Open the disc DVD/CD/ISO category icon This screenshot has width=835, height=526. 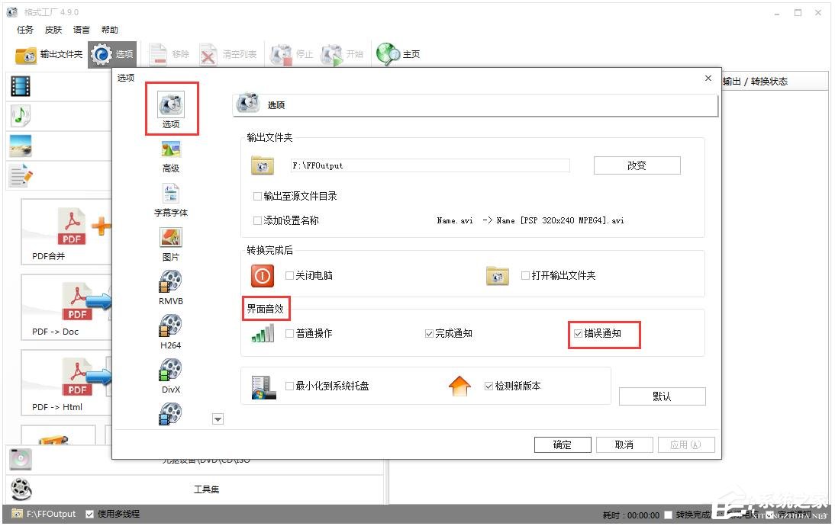click(21, 459)
